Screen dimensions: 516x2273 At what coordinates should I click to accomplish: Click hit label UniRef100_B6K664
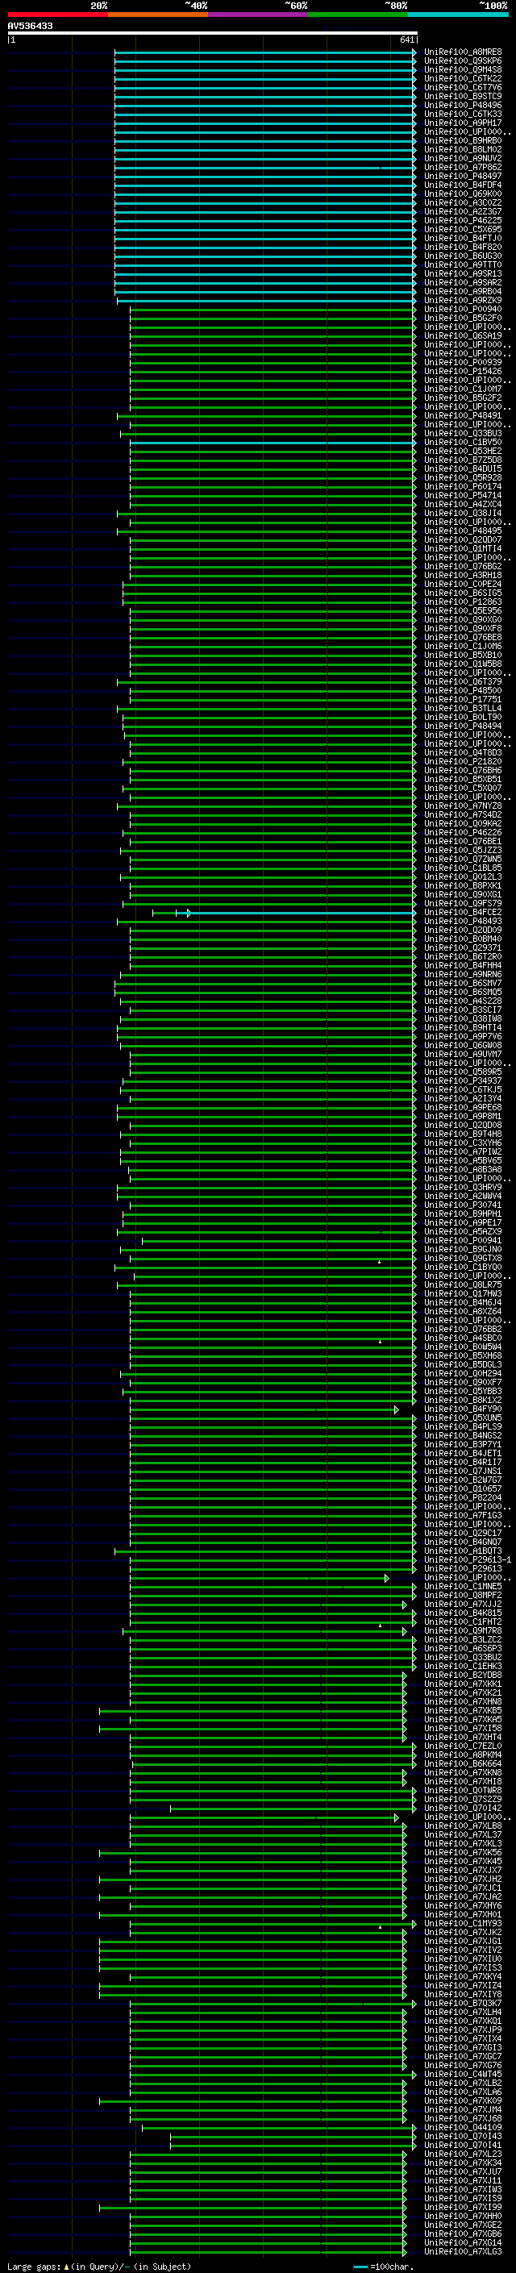tap(463, 1763)
